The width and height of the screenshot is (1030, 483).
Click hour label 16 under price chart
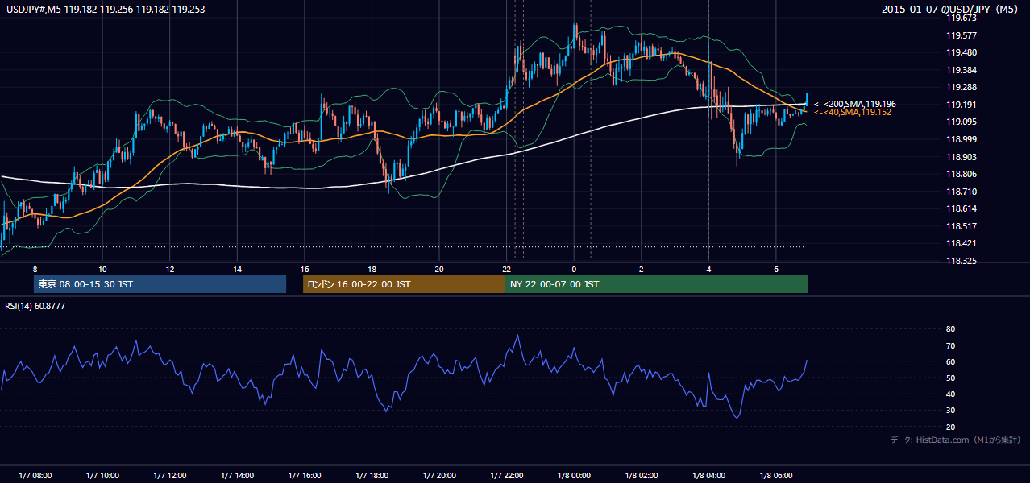(305, 269)
